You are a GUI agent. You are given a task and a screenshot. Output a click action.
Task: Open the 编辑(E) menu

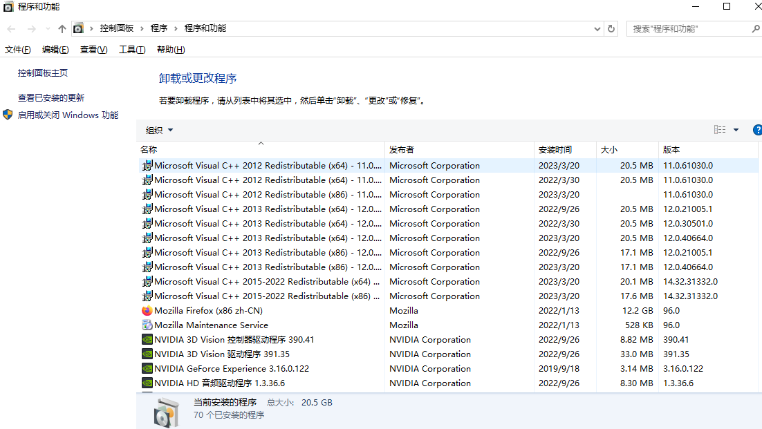click(55, 50)
